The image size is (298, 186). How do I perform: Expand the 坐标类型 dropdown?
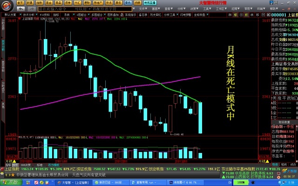(x=207, y=14)
